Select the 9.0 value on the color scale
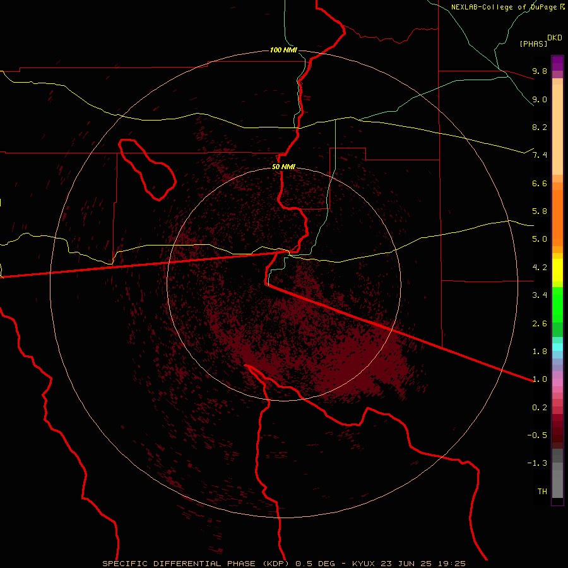568x568 pixels. tap(540, 99)
